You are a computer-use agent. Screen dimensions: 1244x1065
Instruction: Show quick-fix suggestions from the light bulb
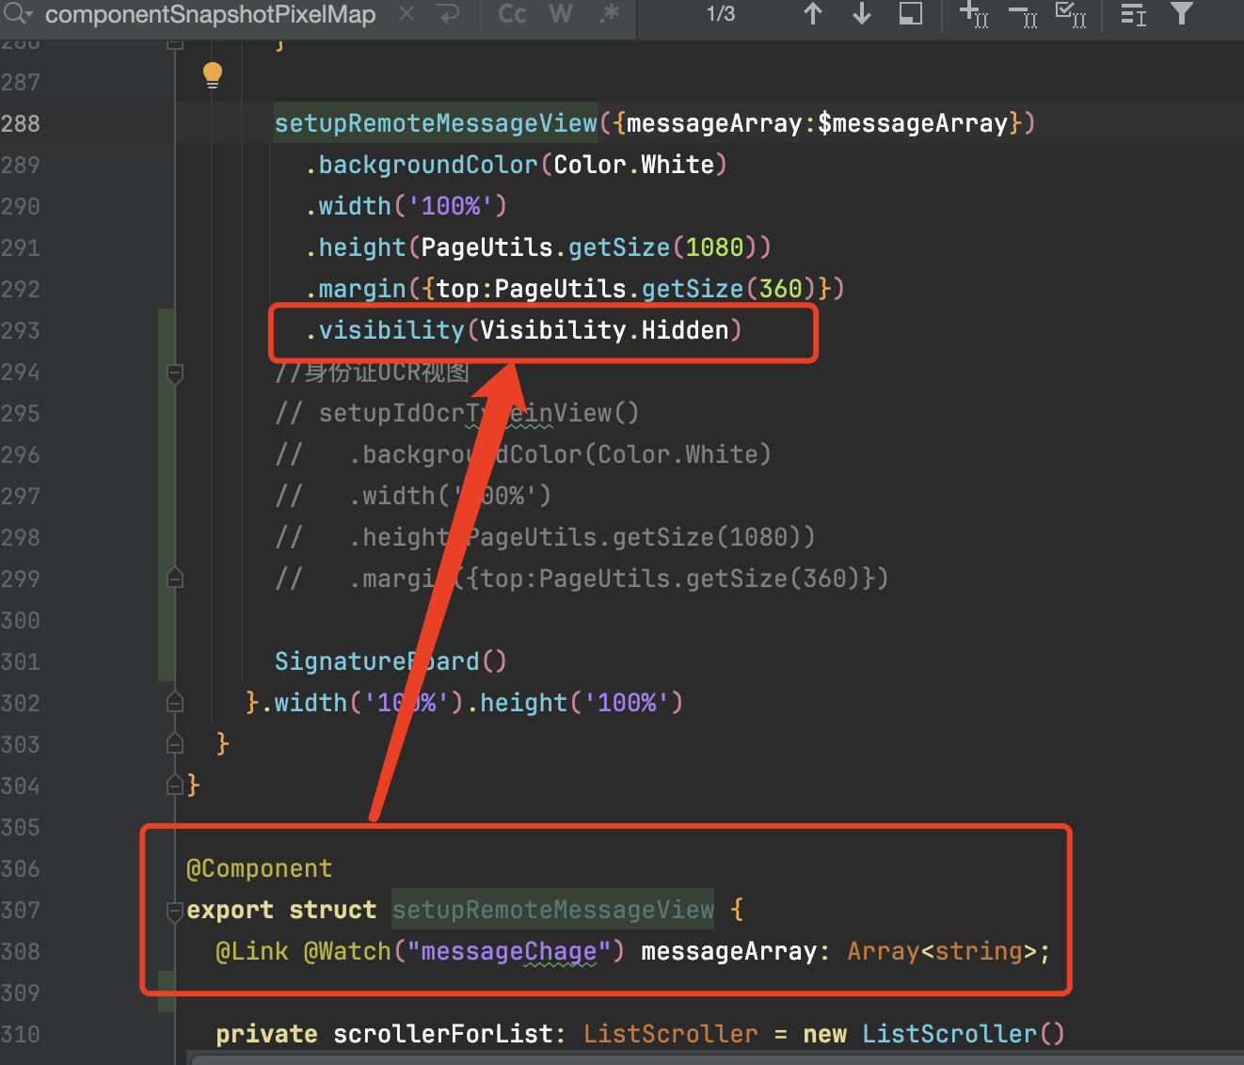point(213,75)
